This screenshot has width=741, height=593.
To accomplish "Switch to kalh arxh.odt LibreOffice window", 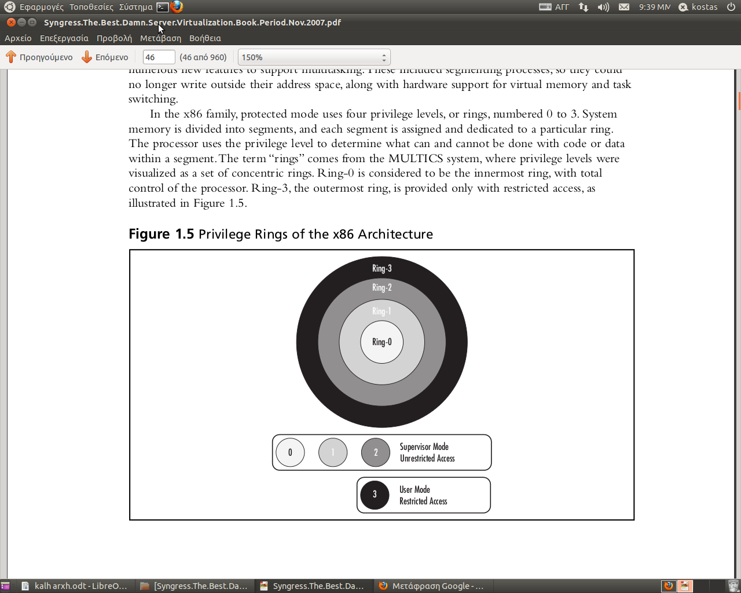I will [x=74, y=586].
